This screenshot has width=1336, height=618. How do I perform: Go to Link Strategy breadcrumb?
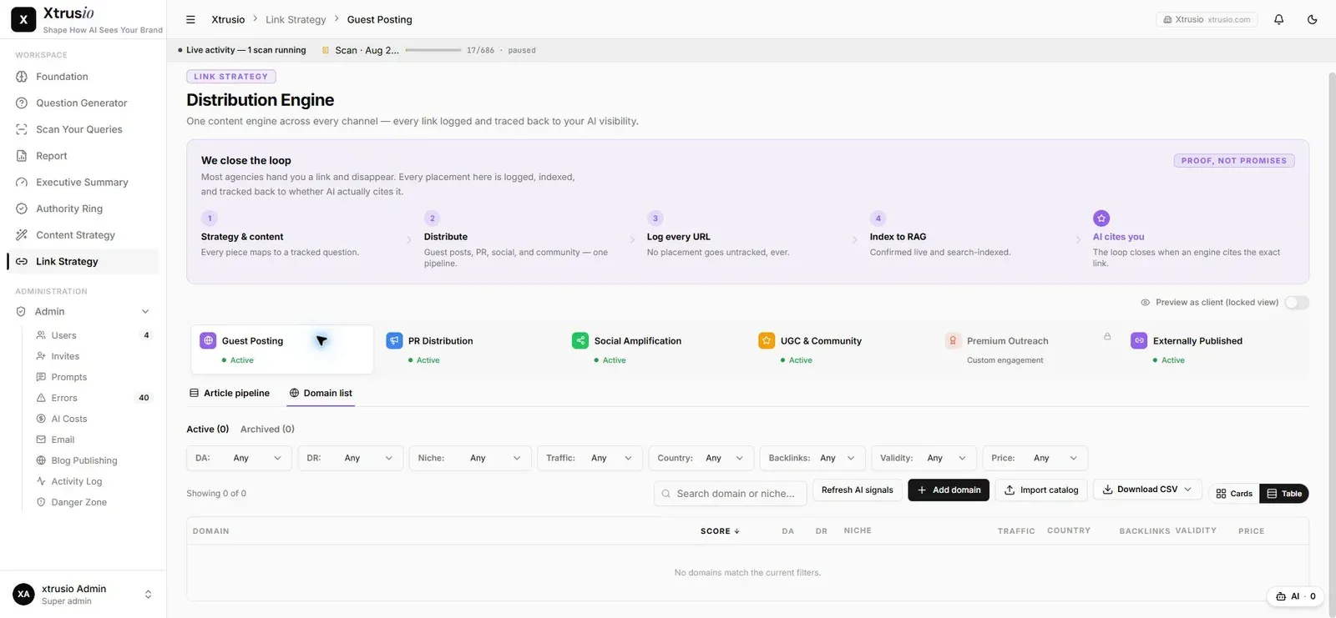pyautogui.click(x=296, y=19)
